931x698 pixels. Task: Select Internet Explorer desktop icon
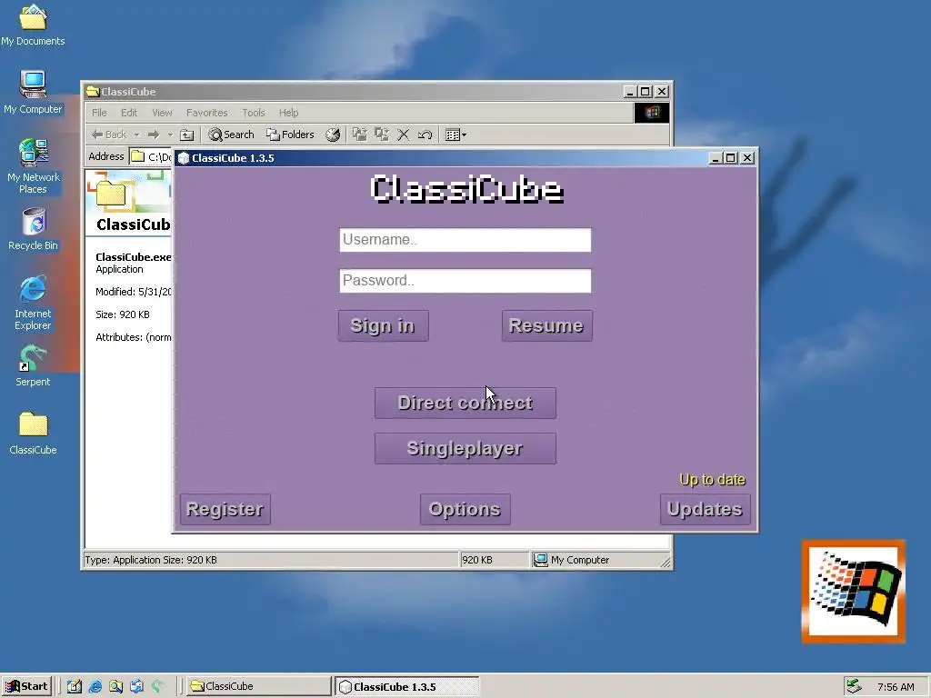33,303
